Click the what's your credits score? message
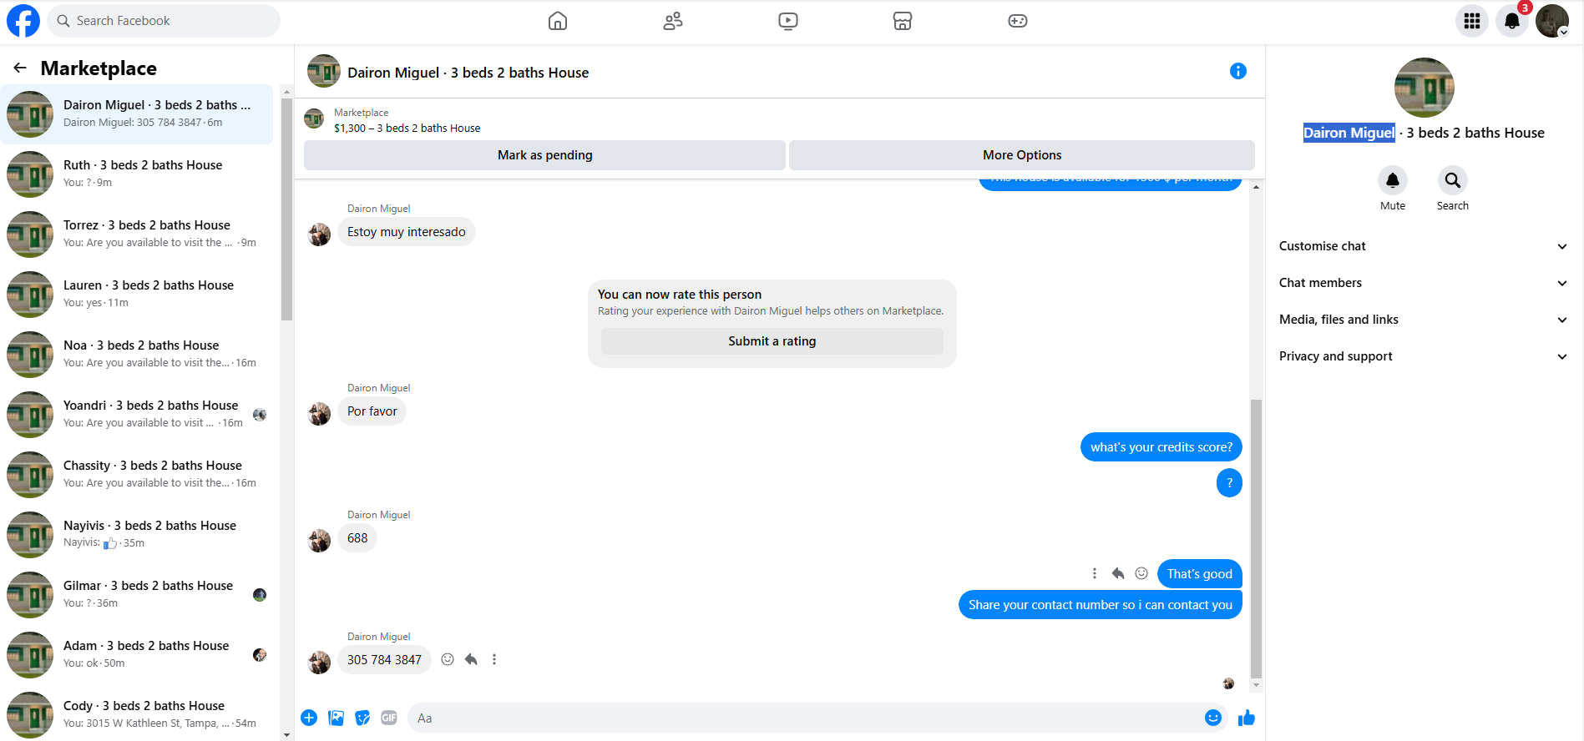1584x741 pixels. pos(1161,447)
